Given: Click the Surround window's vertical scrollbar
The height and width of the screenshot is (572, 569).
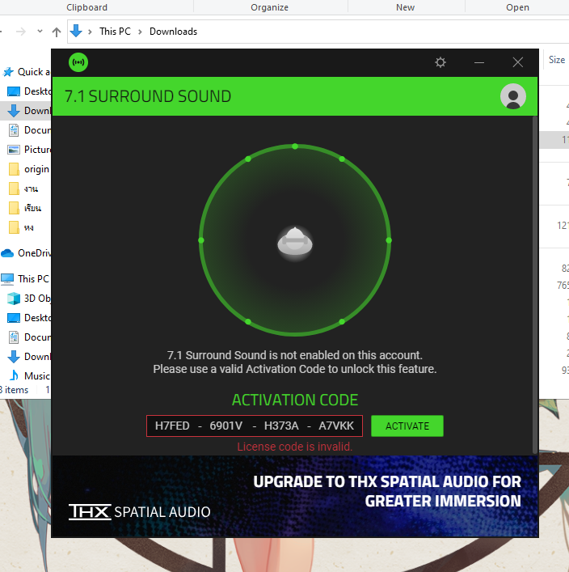Looking at the screenshot, I should point(535,285).
